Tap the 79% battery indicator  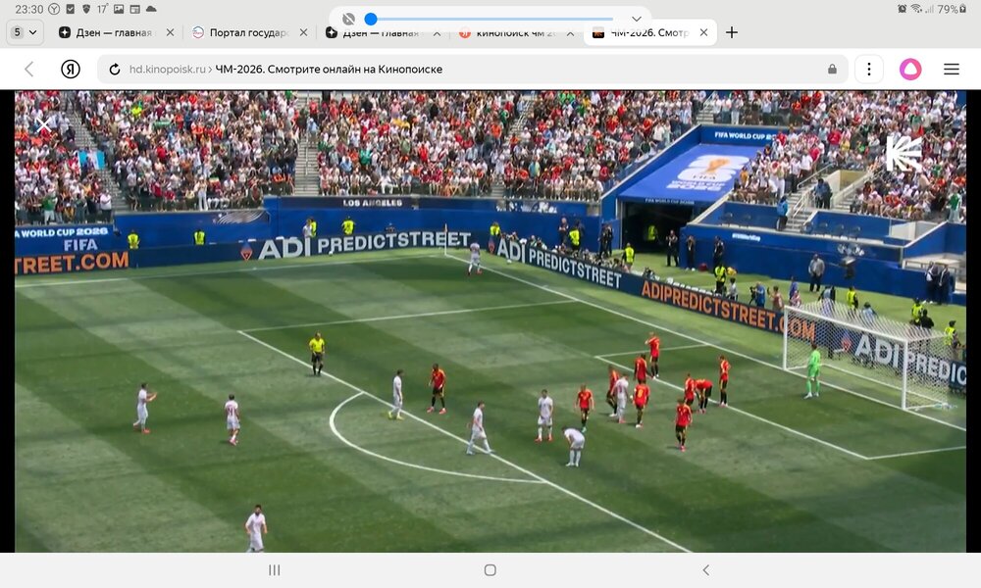click(x=953, y=9)
